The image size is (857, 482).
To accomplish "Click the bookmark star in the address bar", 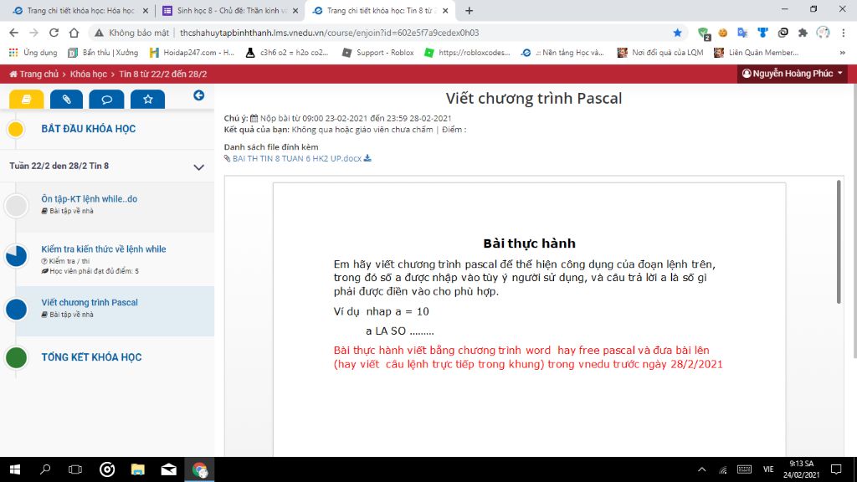I will 677,33.
